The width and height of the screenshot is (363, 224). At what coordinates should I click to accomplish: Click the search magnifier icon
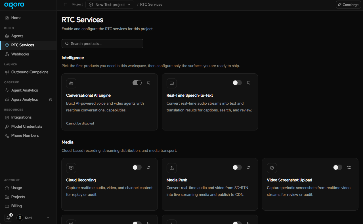tap(67, 43)
